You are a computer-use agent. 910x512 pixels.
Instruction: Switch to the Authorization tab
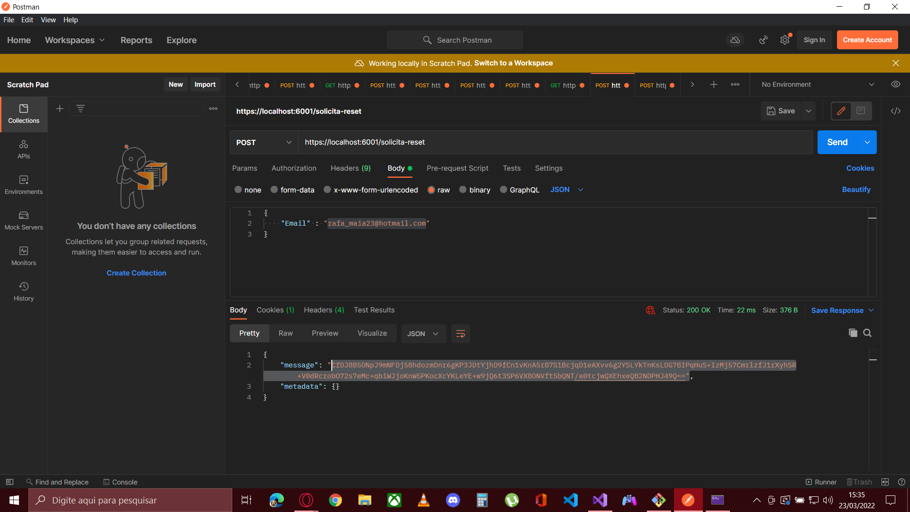click(x=294, y=168)
